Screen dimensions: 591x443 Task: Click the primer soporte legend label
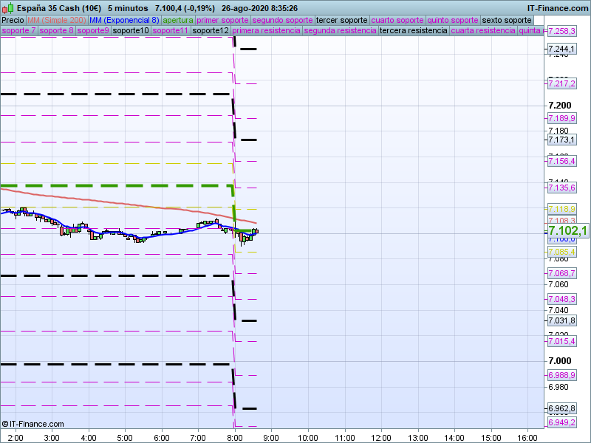coord(223,20)
